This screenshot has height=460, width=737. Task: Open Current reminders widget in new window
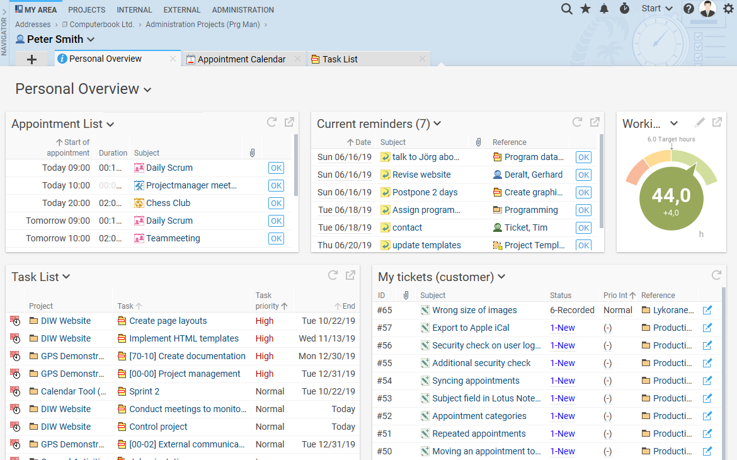595,122
